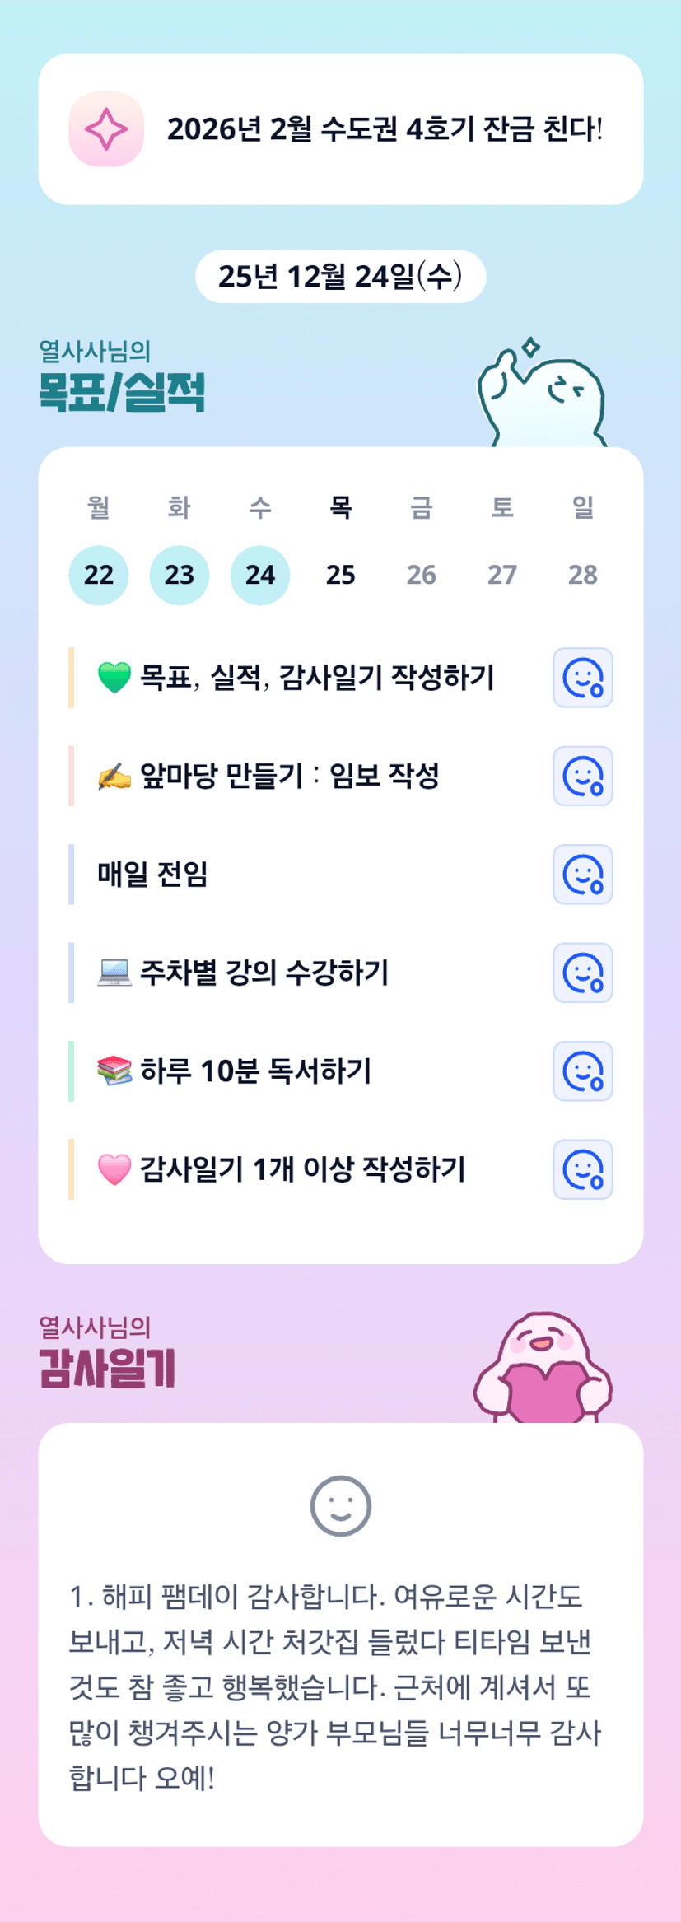Screen dimensions: 681x1922
Task: Open the 주차별 강의 수강하기 goal
Action: click(x=264, y=973)
